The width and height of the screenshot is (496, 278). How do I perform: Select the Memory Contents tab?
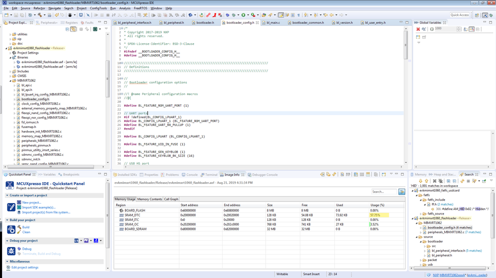coord(149,199)
